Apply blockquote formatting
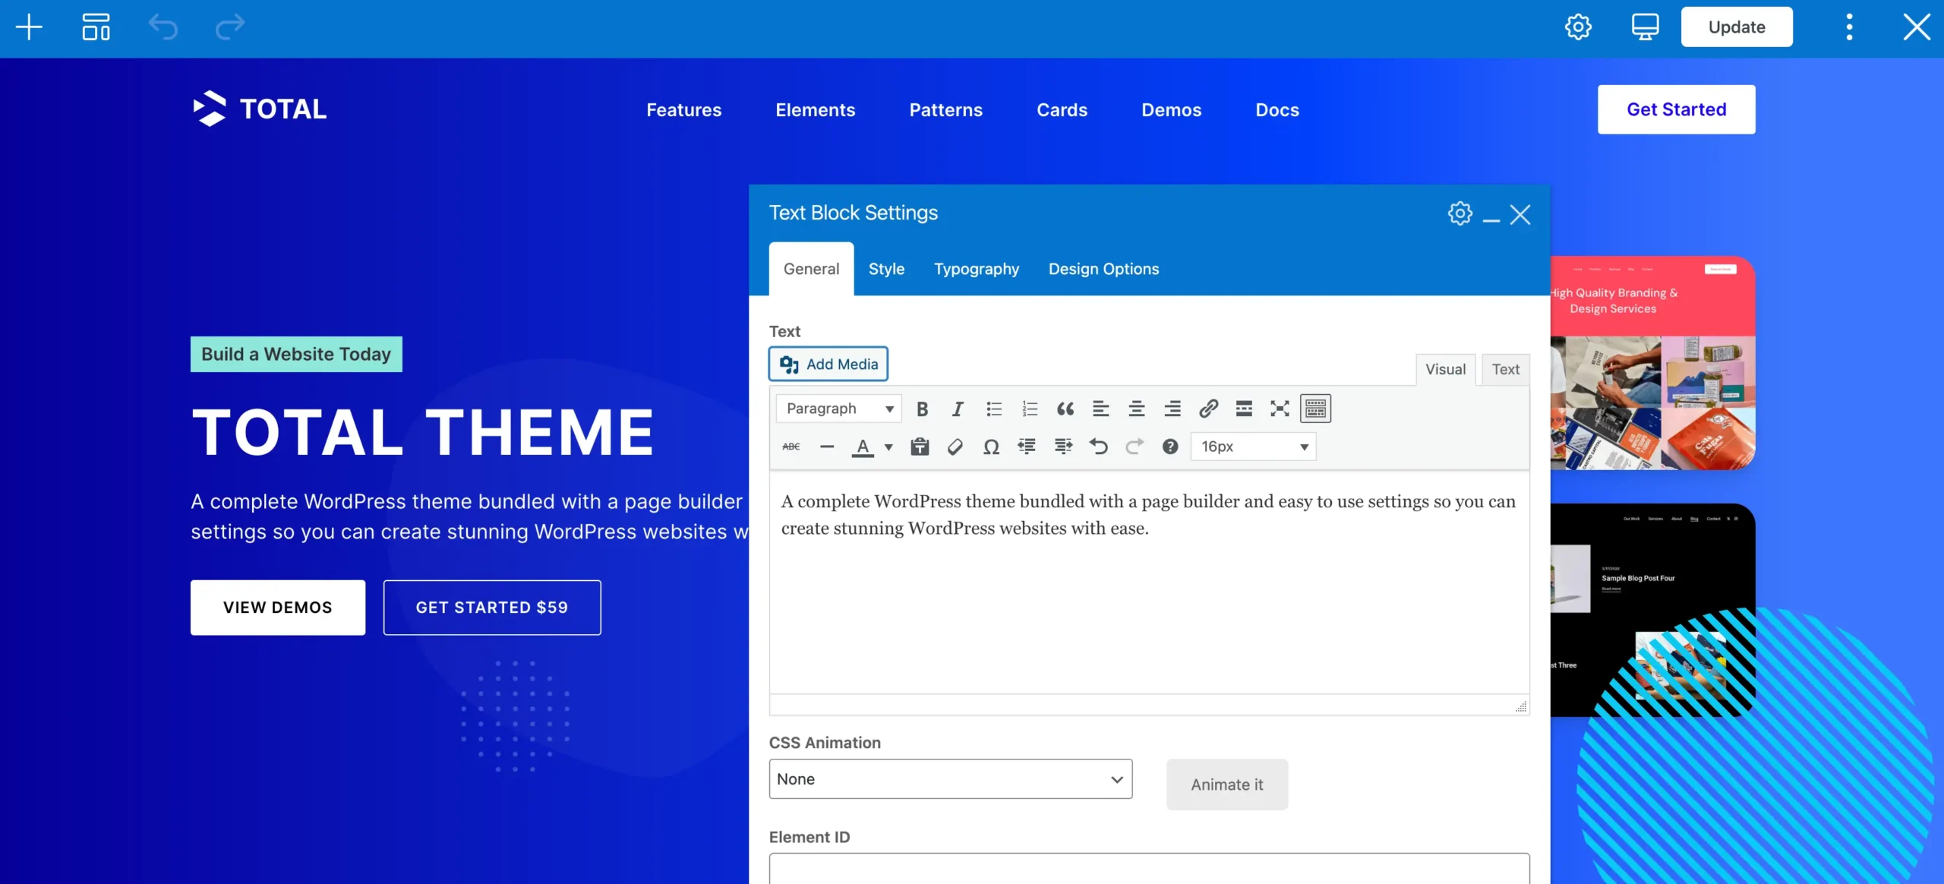This screenshot has width=1944, height=884. tap(1065, 409)
